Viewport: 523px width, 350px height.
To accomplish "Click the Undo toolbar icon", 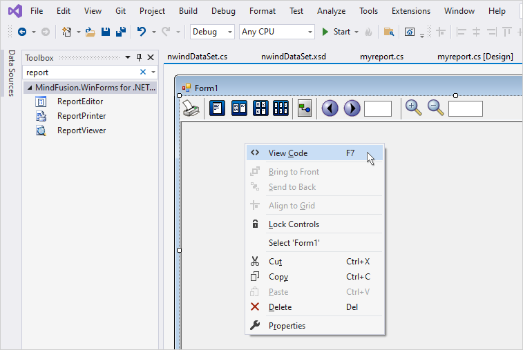I will click(x=142, y=32).
